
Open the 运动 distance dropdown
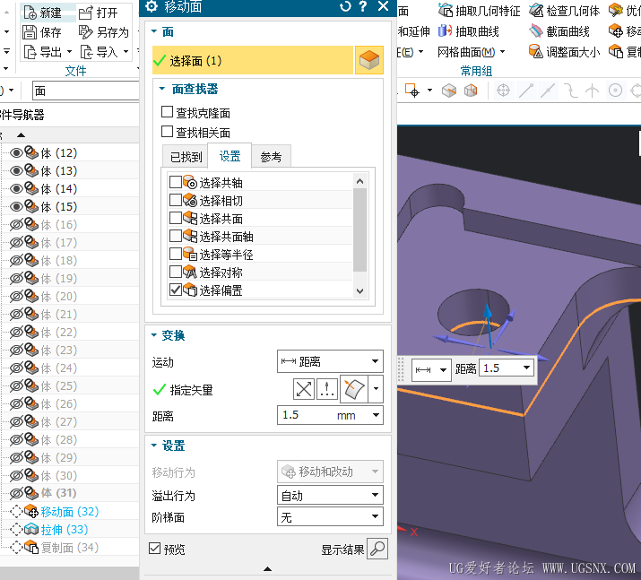330,361
